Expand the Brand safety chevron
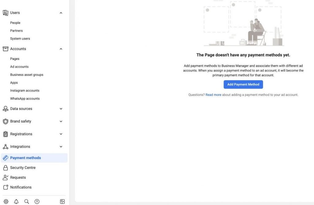Viewport: 314px width, 205px height. (61, 121)
